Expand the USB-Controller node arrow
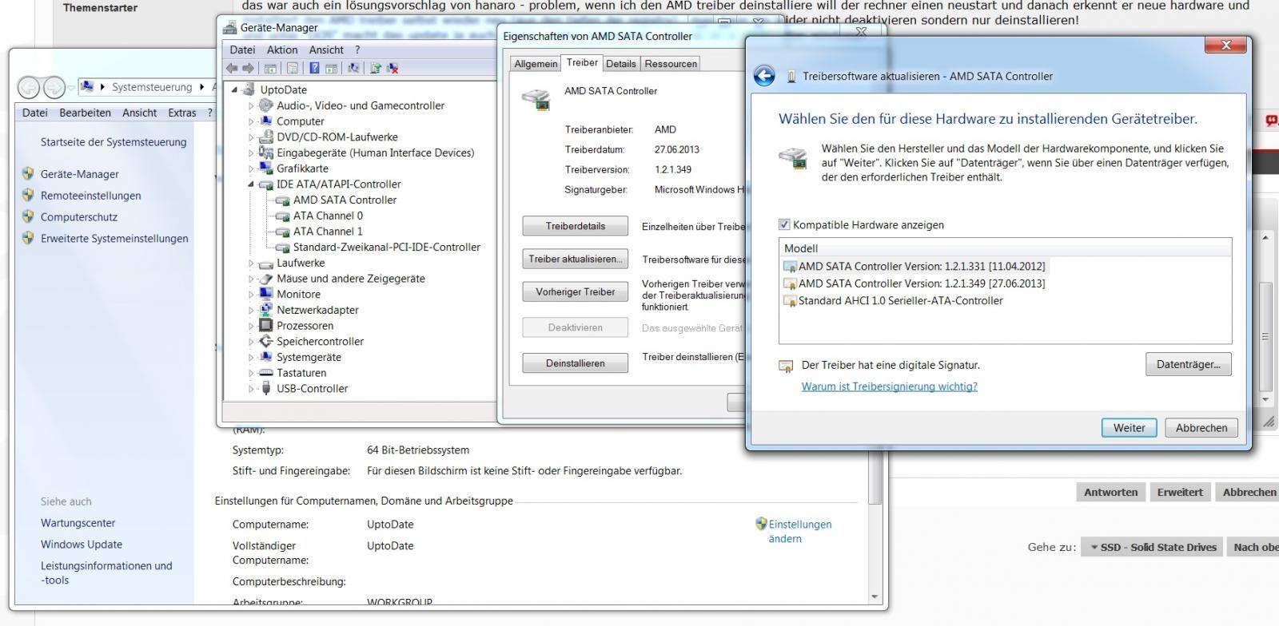This screenshot has height=626, width=1279. coord(251,389)
